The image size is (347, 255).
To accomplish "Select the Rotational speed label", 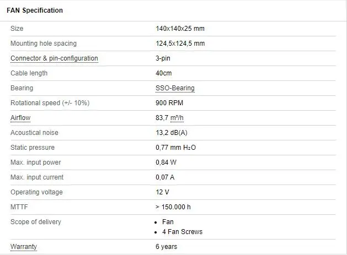I will click(50, 103).
